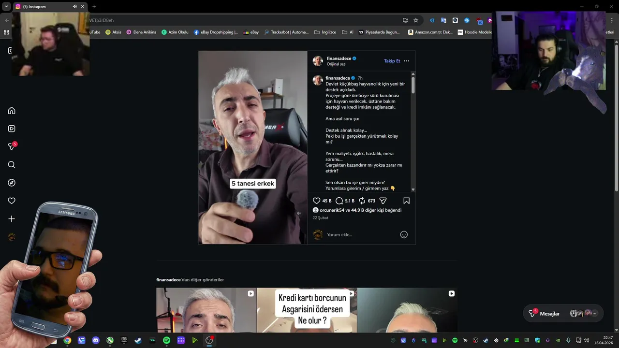Open Instagram Home from the sidebar
Screen dimensions: 619x348
(12, 111)
